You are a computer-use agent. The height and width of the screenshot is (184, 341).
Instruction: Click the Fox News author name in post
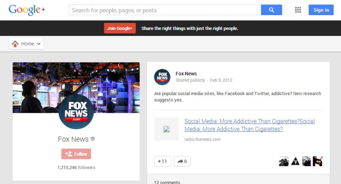186,73
